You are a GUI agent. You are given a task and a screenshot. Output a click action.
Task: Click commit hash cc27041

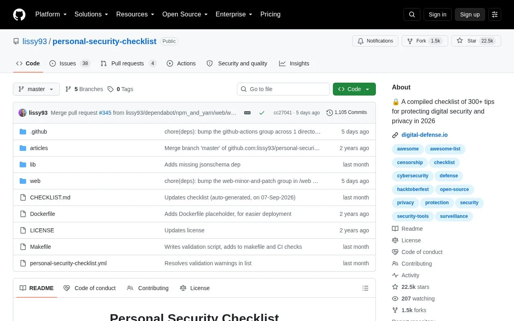coord(283,113)
